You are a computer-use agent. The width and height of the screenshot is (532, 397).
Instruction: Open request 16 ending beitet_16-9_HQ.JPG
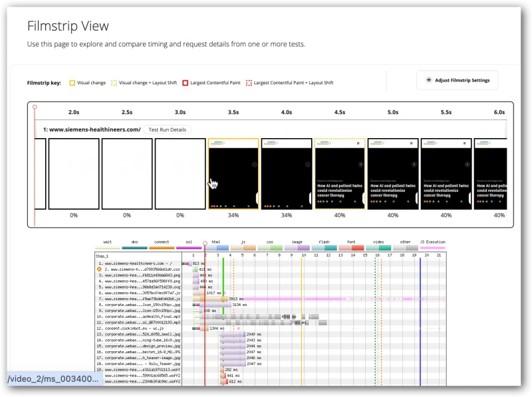click(x=138, y=352)
